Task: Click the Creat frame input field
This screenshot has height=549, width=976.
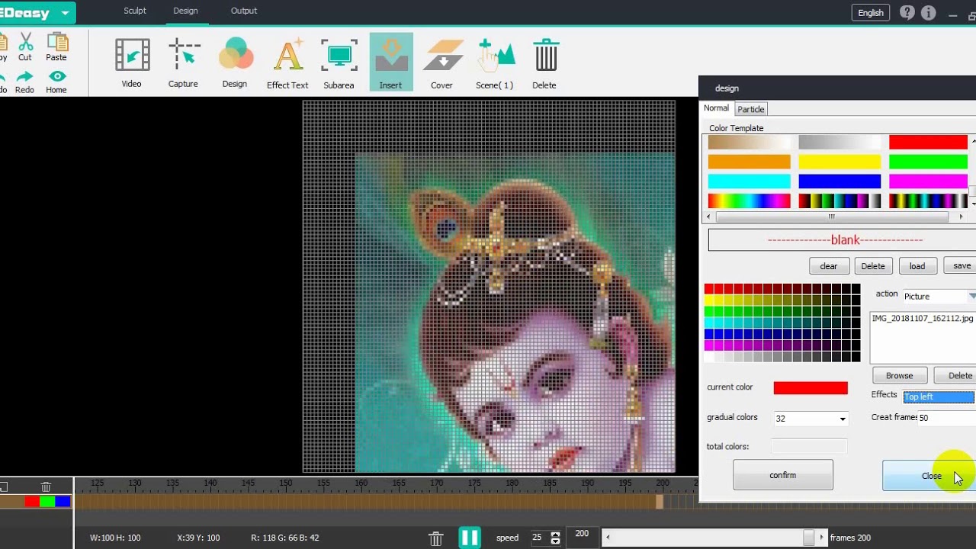Action: coord(946,418)
